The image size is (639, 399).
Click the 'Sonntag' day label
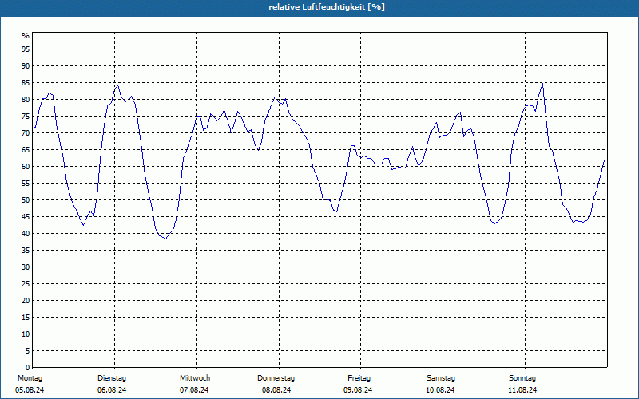click(522, 378)
